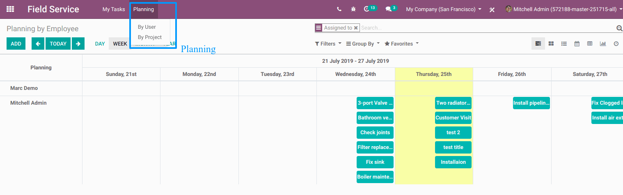This screenshot has width=623, height=195.
Task: Switch to Activity clock view
Action: (x=616, y=44)
